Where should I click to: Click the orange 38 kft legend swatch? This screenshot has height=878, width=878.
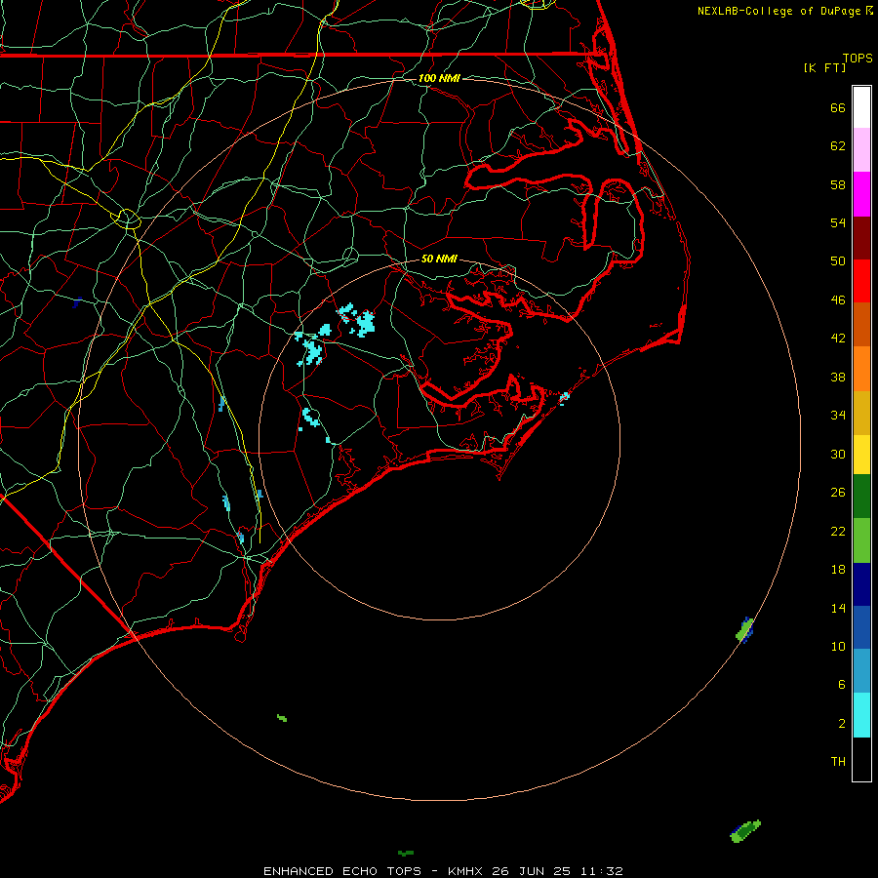[x=861, y=369]
